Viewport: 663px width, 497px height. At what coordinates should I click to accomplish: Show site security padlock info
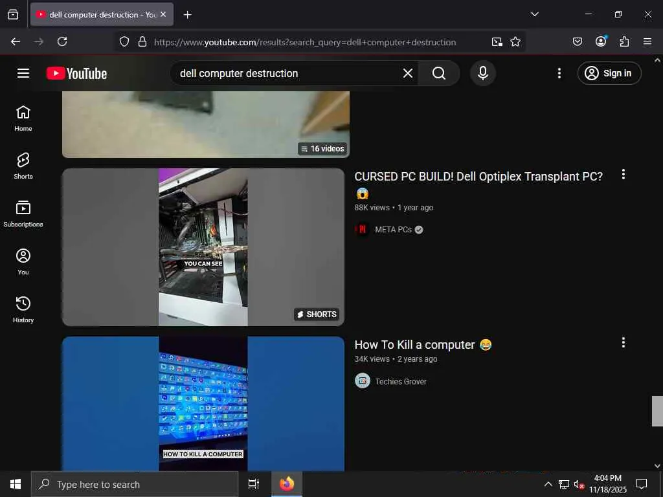pyautogui.click(x=142, y=41)
